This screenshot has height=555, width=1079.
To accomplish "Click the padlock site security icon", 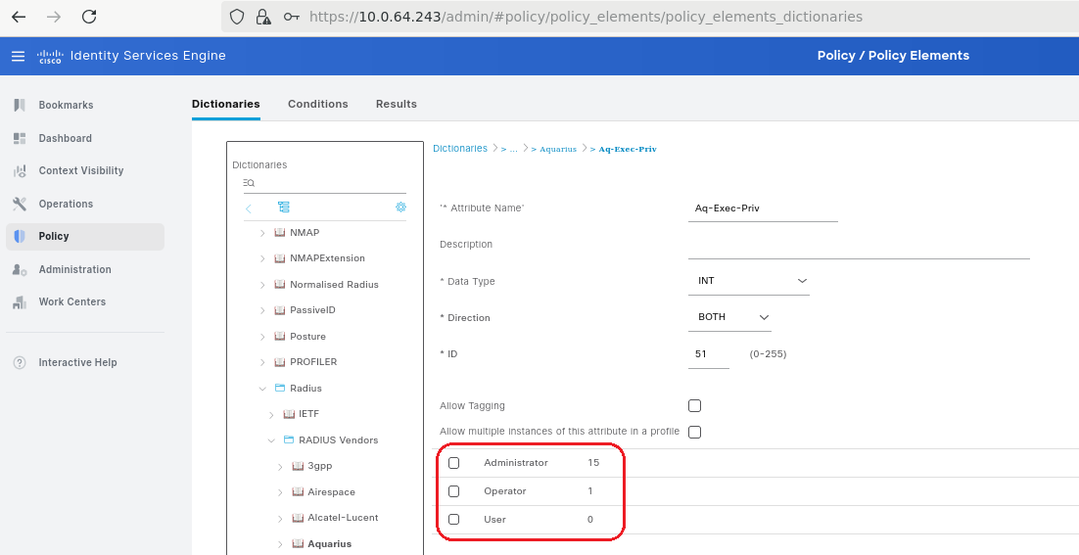I will click(262, 17).
